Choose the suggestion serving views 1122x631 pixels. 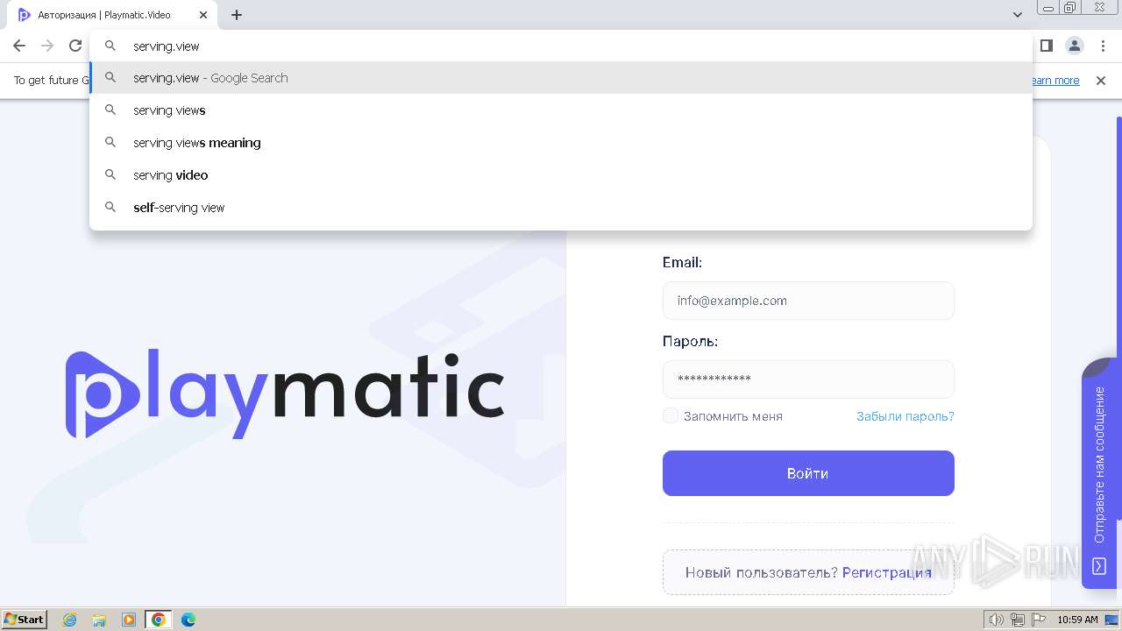(561, 110)
